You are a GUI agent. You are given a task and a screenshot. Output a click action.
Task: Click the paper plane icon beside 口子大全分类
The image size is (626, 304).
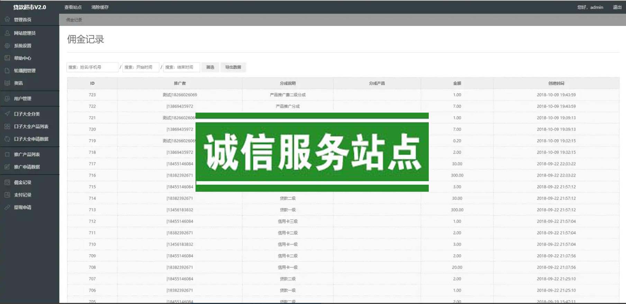(x=7, y=114)
